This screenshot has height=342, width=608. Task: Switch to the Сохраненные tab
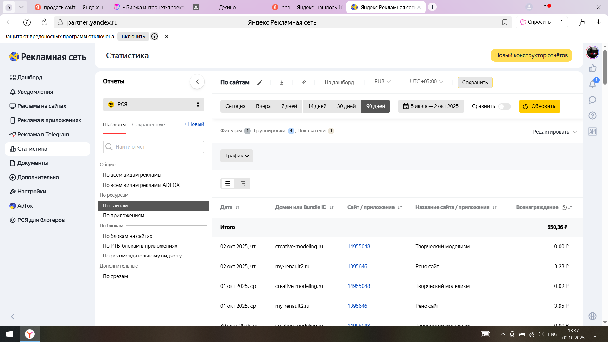pos(148,124)
